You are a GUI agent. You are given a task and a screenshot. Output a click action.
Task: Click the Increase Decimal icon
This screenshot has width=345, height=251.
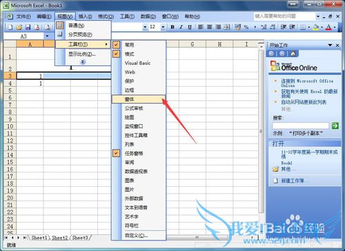click(x=264, y=27)
